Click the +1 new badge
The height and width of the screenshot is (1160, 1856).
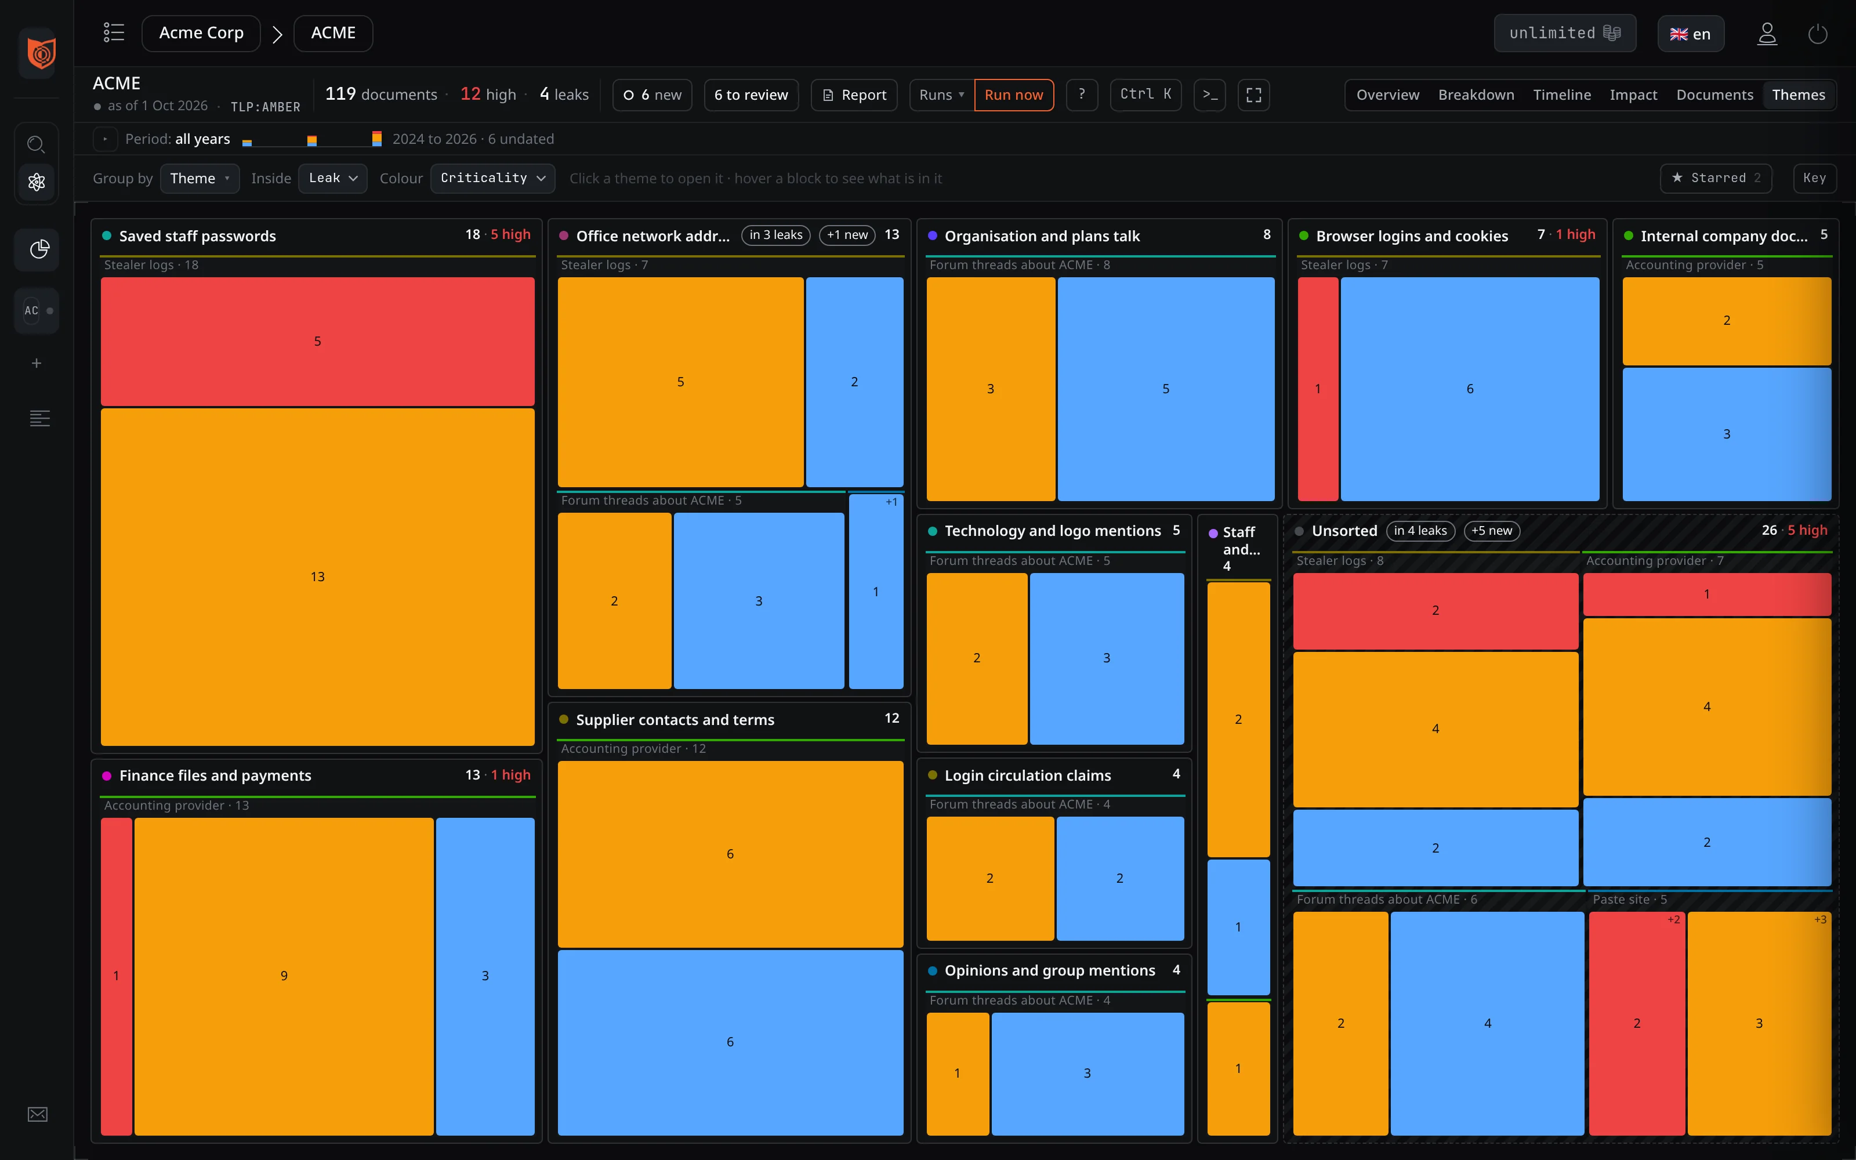point(847,235)
